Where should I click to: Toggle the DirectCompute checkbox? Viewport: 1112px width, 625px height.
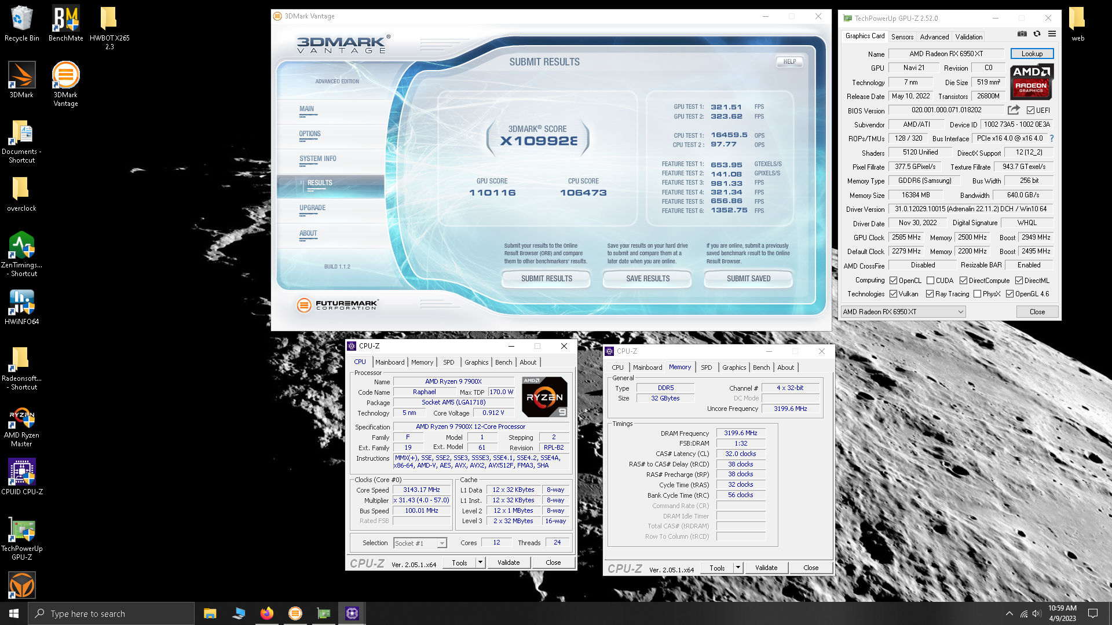pos(963,281)
